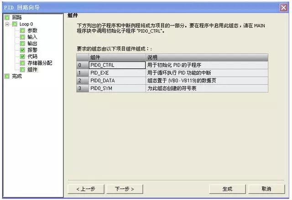
Task: Go back with the 上一步 button
Action: pos(86,189)
